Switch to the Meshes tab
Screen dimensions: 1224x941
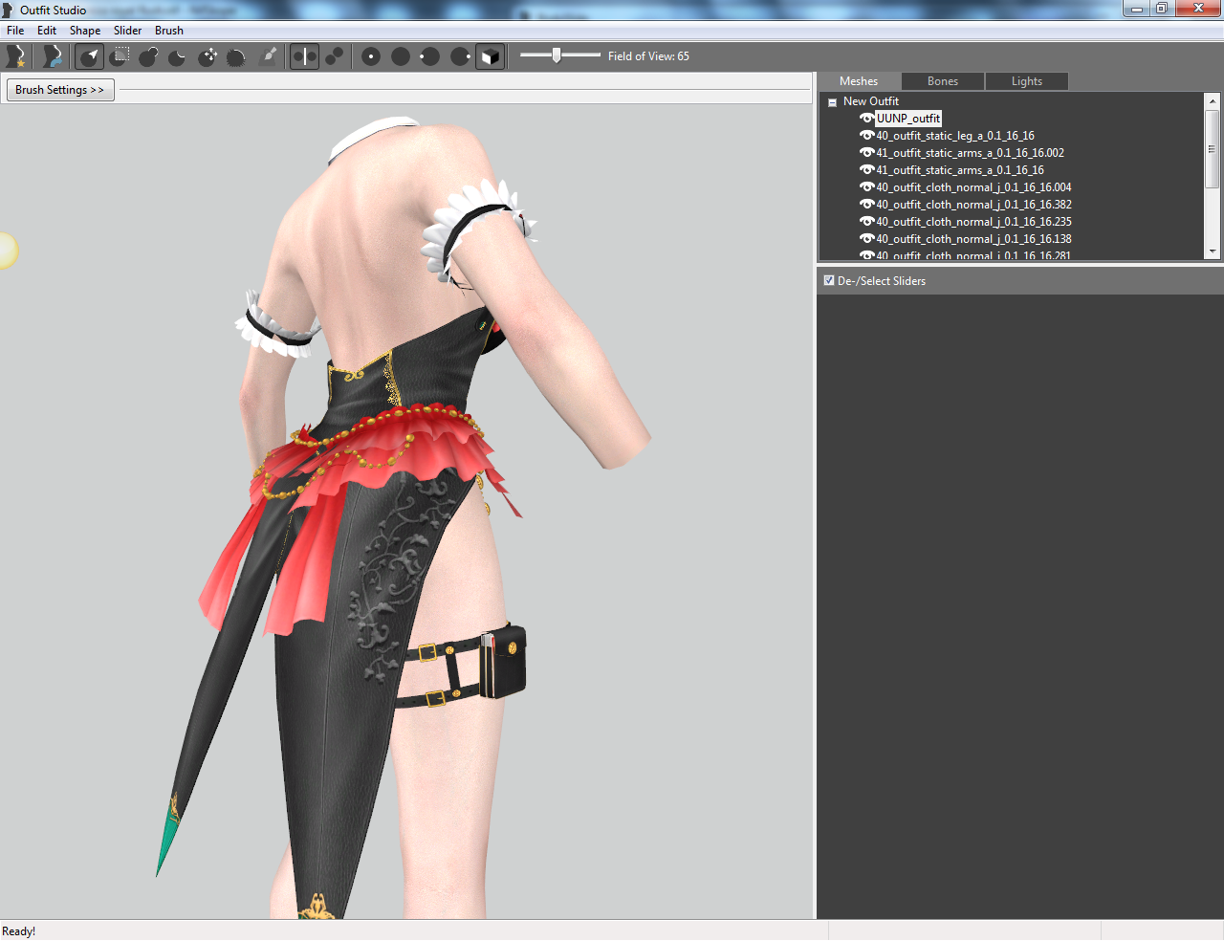[x=859, y=81]
